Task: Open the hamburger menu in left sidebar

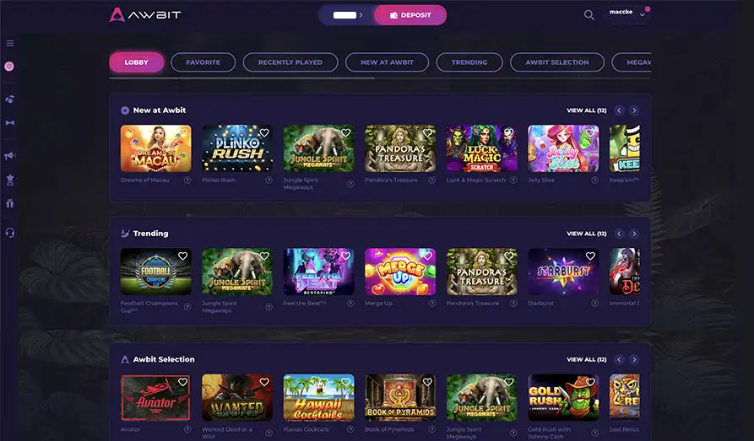Action: (9, 43)
